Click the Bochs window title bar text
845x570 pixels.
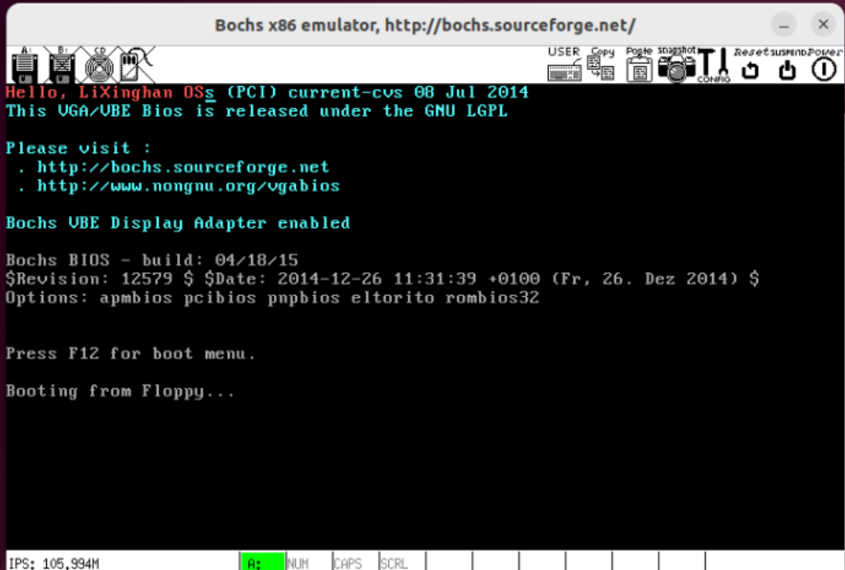tap(425, 25)
